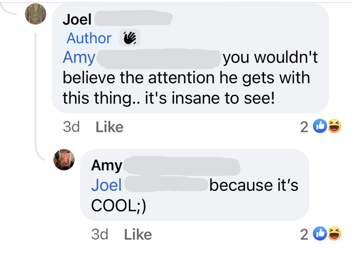Click Joel's comment text about attention
Viewport: 352px width, 253px height.
click(x=186, y=78)
